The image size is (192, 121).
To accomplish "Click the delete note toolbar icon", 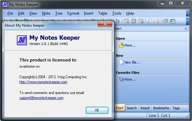I will point(141,21).
